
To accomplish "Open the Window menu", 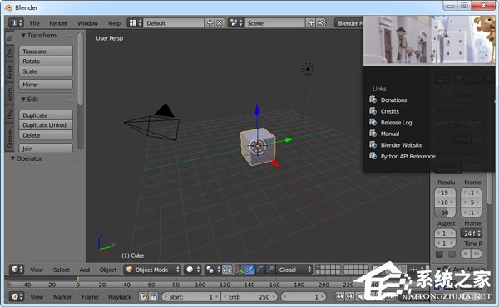I will pos(87,23).
